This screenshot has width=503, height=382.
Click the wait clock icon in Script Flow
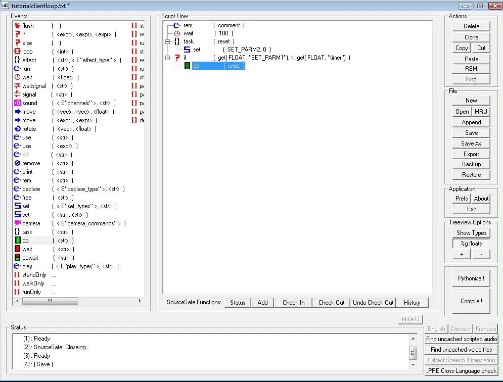point(177,33)
